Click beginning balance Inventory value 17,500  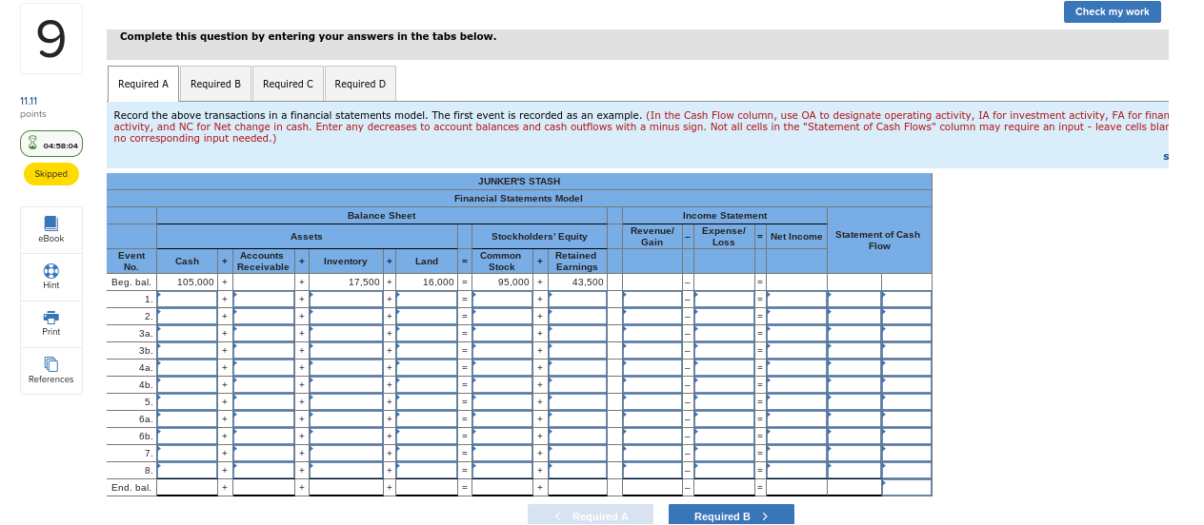tap(365, 282)
